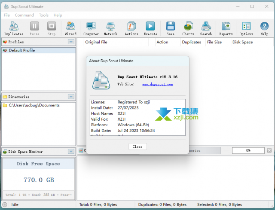Click the Action column header

(x=168, y=42)
